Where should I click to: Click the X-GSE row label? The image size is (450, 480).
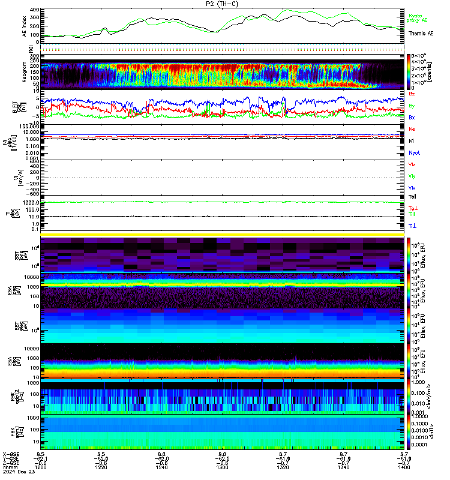click(x=11, y=455)
